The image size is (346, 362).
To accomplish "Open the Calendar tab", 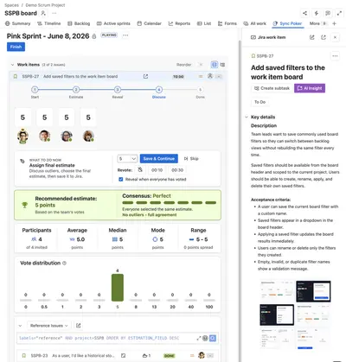I will point(149,23).
